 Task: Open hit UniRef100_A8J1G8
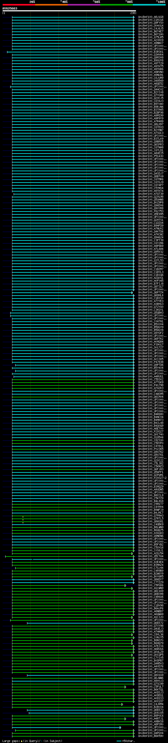point(151,17)
